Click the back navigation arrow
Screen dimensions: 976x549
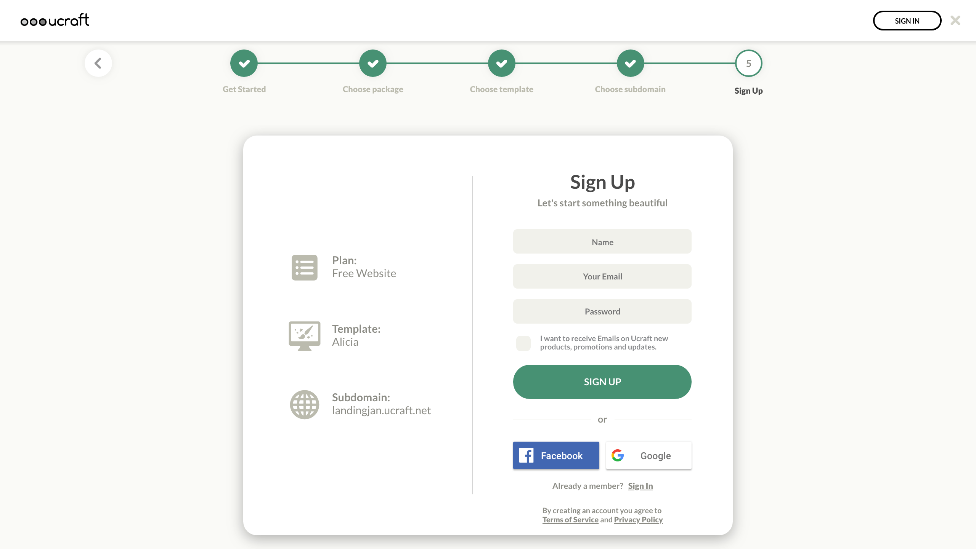coord(98,63)
